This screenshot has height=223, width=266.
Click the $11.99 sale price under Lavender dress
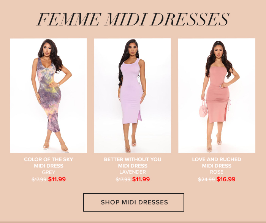click(x=141, y=179)
